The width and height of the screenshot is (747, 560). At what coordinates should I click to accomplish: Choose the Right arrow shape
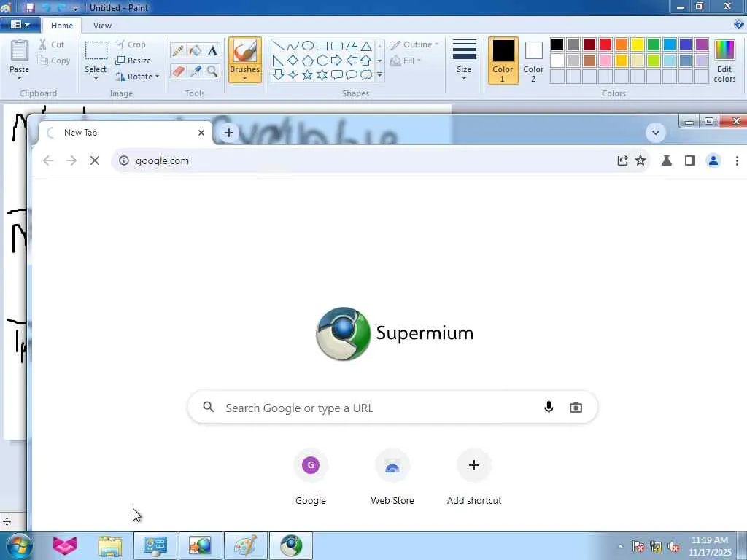tap(337, 61)
